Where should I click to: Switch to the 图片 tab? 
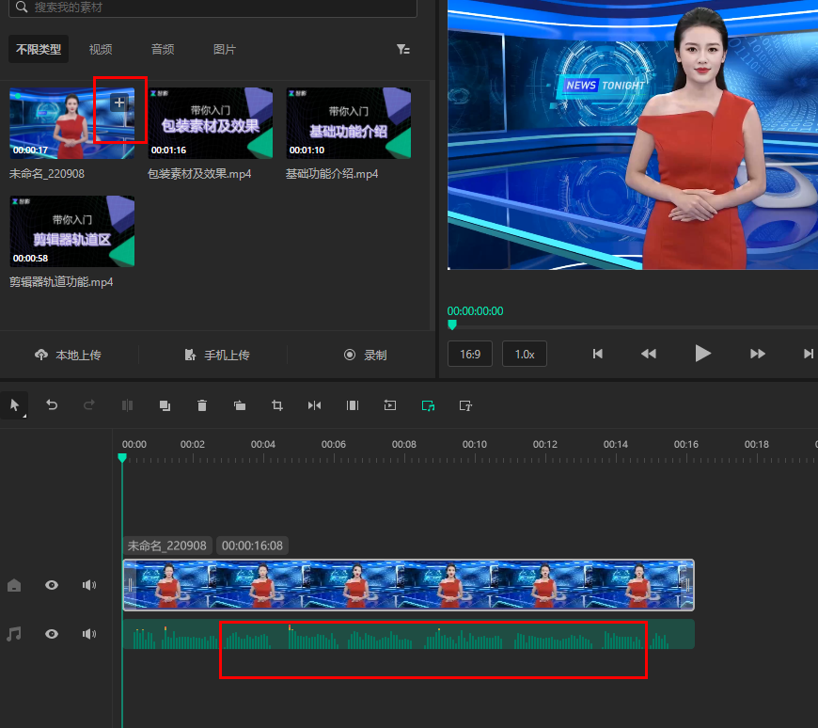click(x=225, y=49)
